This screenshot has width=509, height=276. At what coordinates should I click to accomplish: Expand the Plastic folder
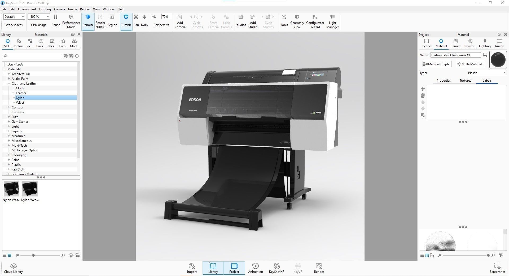[9, 165]
